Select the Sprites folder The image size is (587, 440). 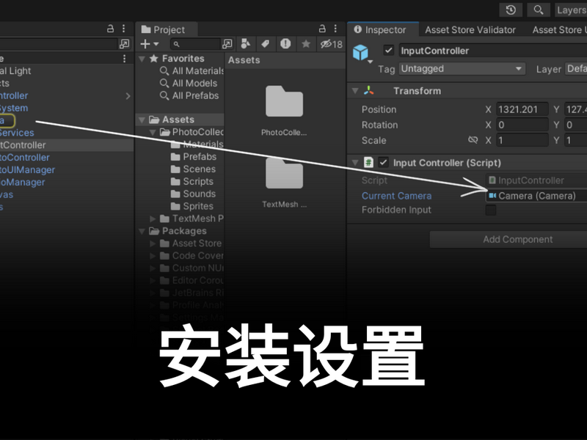(x=192, y=206)
